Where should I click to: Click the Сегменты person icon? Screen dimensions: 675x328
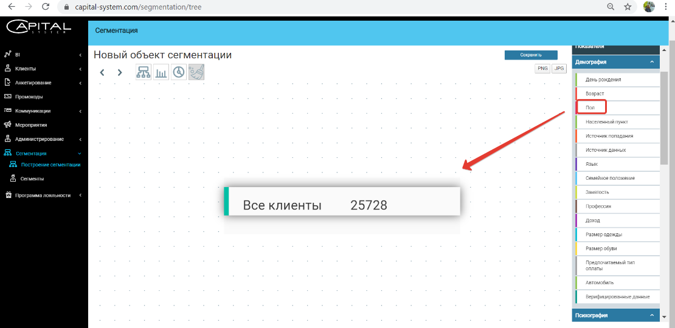click(13, 179)
